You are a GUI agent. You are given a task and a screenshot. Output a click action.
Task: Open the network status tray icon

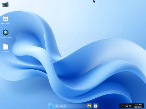127,106
